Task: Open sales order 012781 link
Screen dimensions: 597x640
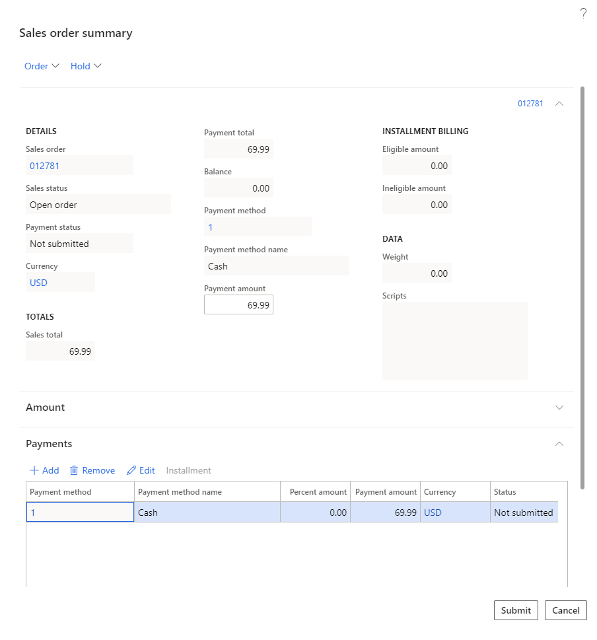Action: [44, 166]
